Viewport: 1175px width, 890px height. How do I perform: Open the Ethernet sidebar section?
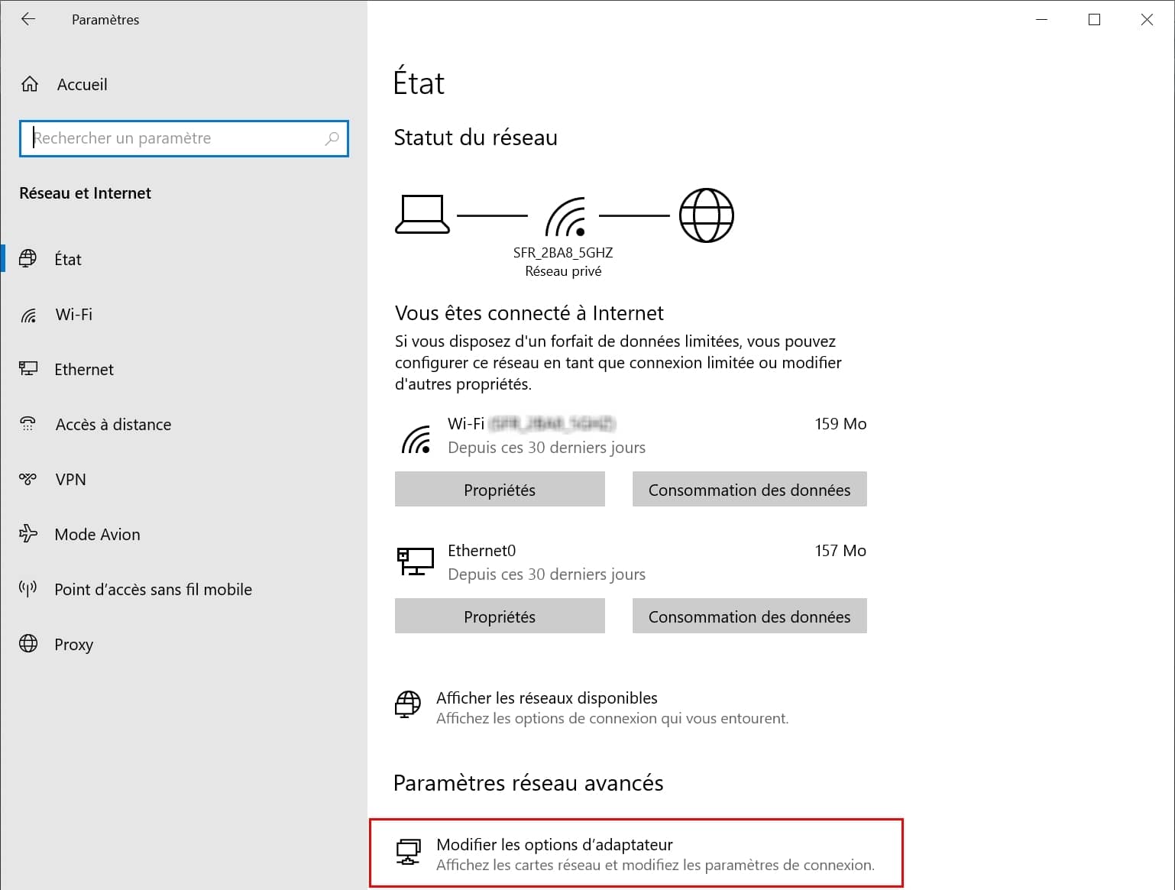pyautogui.click(x=83, y=370)
